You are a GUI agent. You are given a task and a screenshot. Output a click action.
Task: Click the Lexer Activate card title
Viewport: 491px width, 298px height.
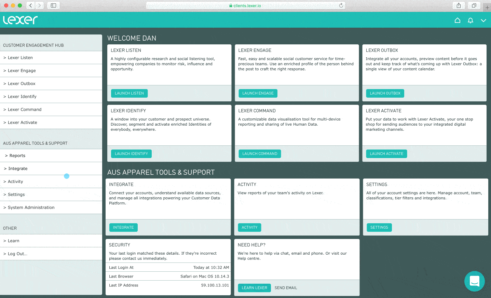[x=384, y=111]
